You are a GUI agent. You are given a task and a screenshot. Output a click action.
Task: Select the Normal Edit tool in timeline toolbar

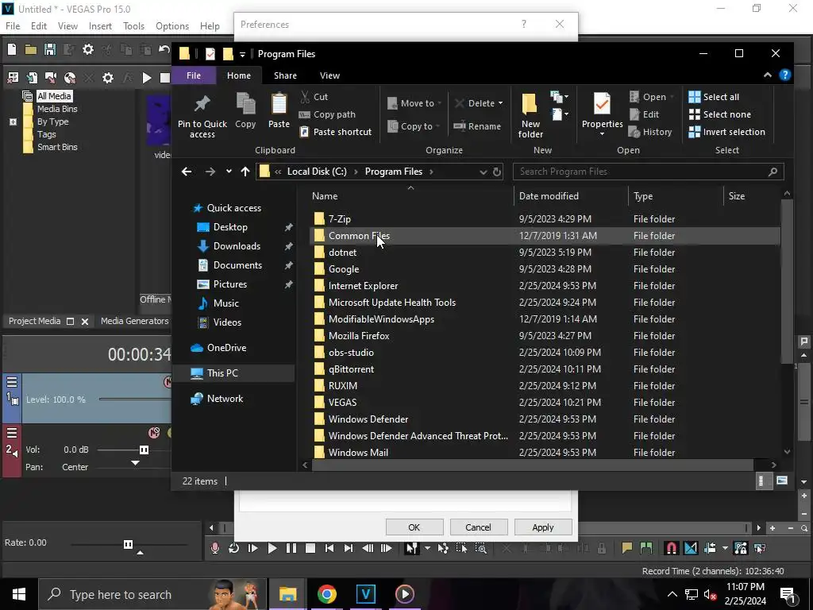tap(412, 548)
